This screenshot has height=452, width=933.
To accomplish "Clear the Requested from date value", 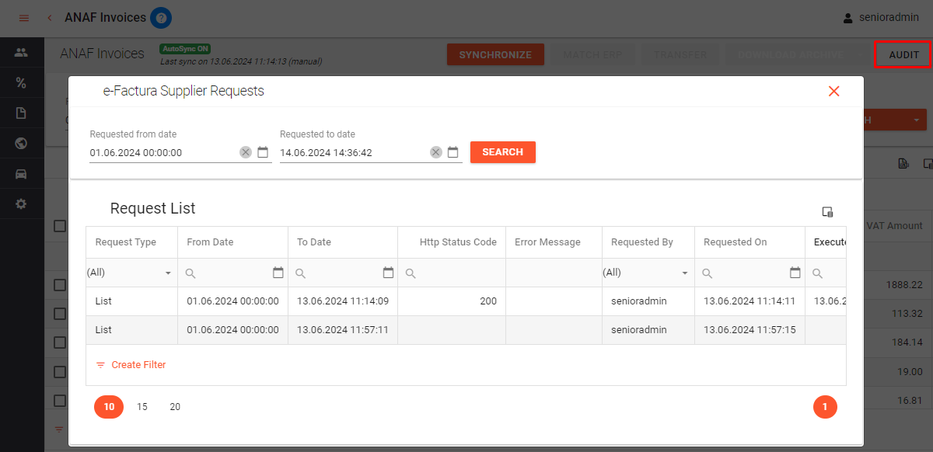I will pos(246,152).
